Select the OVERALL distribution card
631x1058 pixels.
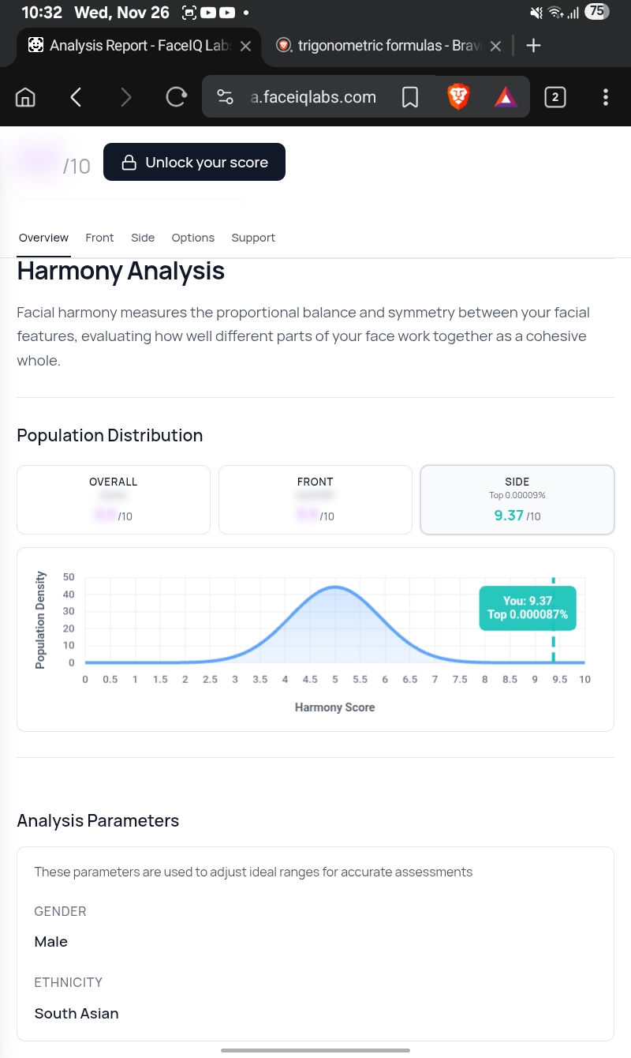(x=114, y=499)
